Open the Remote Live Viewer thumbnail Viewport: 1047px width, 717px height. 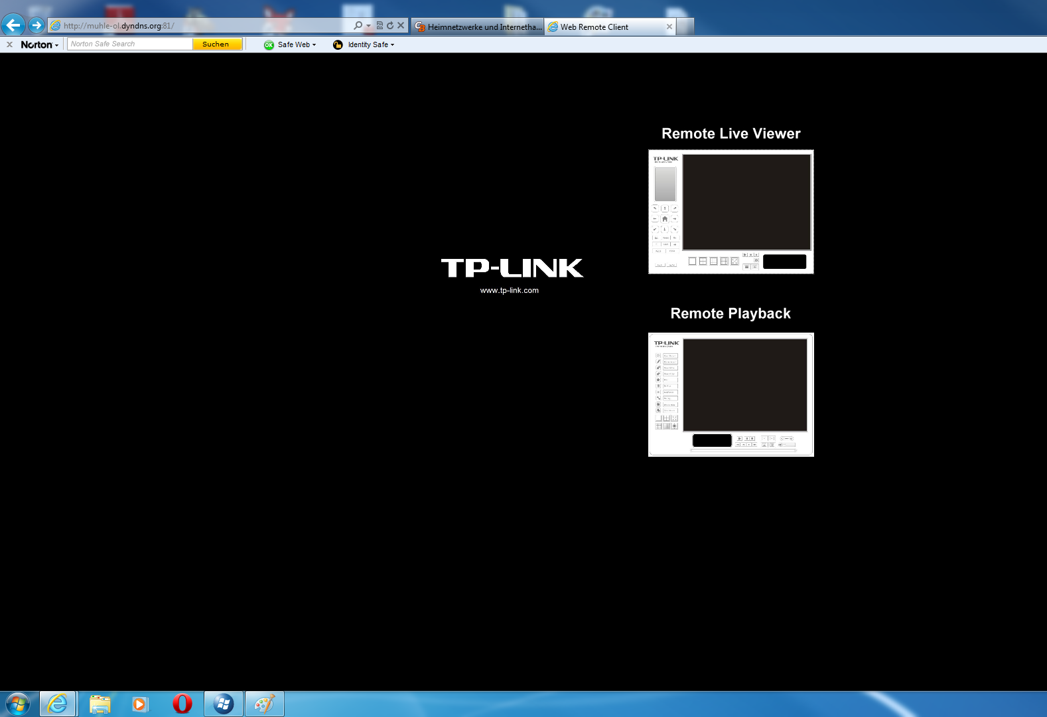[x=731, y=212]
